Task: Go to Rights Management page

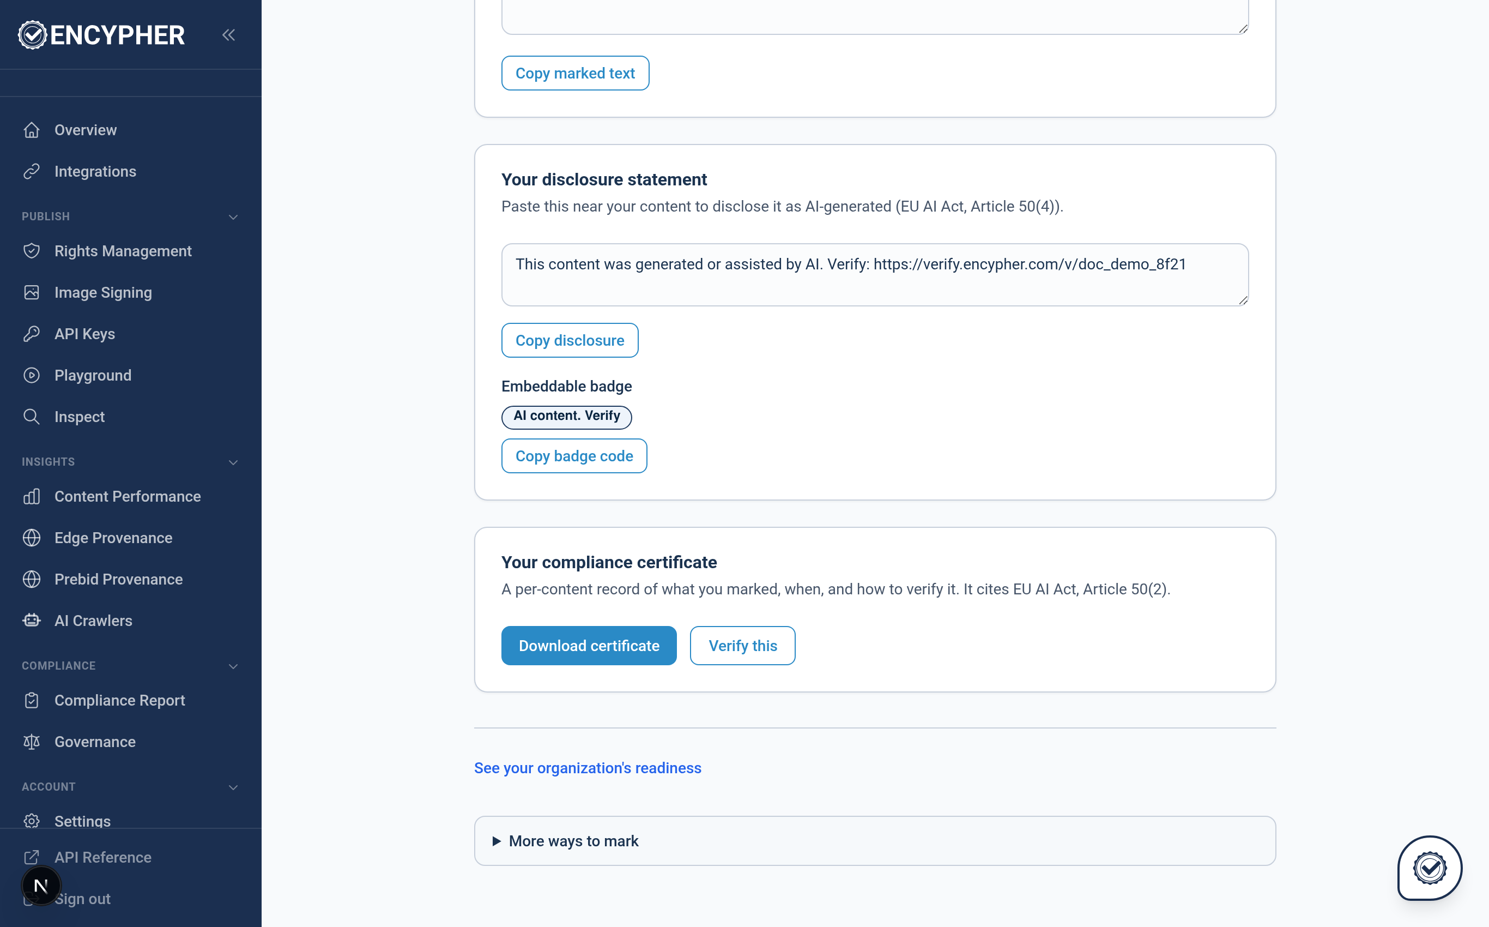Action: [123, 251]
